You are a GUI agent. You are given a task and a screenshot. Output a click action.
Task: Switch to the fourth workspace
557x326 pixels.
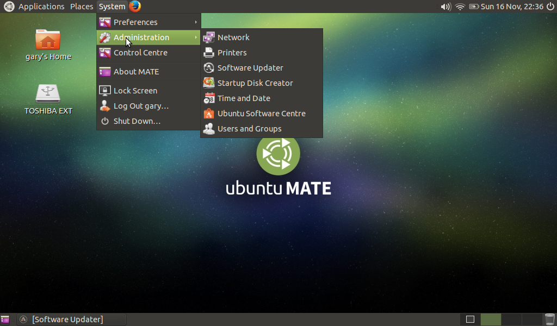click(x=532, y=319)
